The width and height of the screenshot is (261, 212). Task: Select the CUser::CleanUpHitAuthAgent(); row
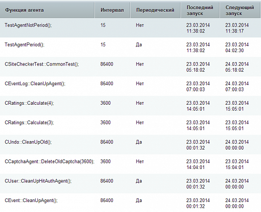click(38, 181)
